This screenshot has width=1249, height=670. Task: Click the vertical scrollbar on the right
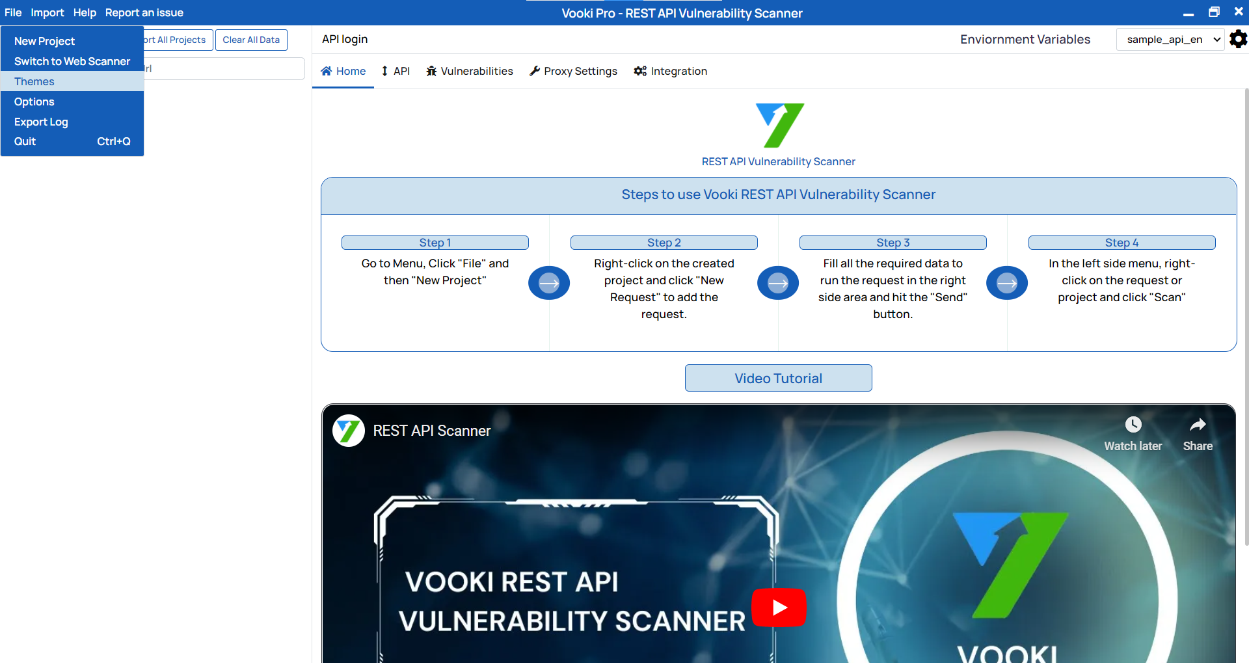coord(1246,317)
